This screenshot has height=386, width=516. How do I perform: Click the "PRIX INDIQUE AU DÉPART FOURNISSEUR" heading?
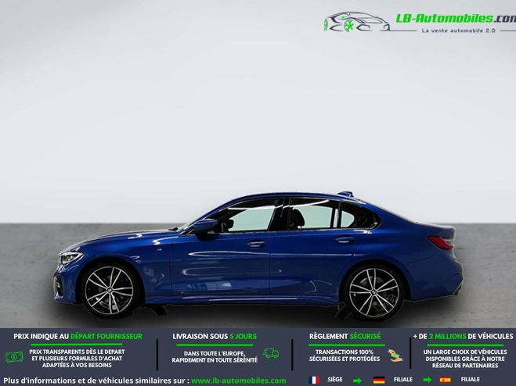click(x=78, y=337)
